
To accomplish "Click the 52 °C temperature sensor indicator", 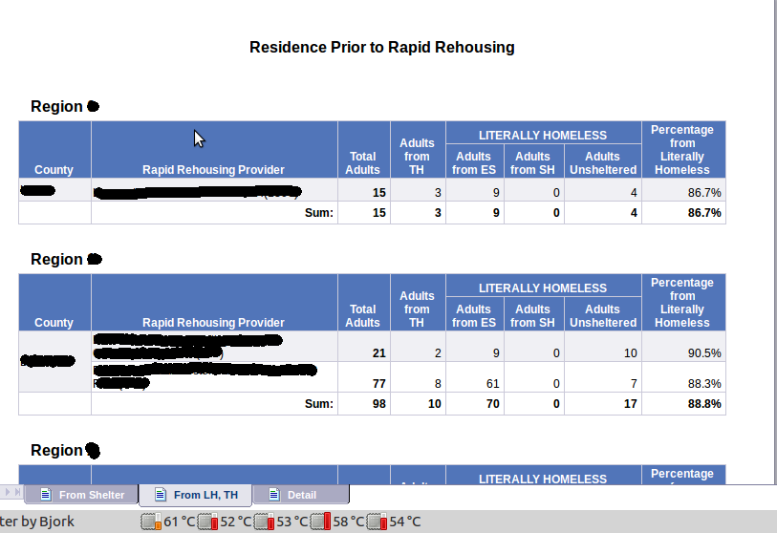I will tap(225, 522).
